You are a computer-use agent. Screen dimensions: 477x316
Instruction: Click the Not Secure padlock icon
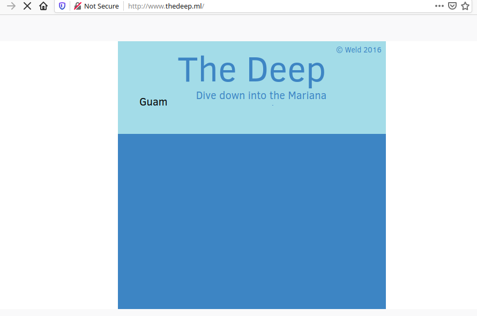pos(78,6)
